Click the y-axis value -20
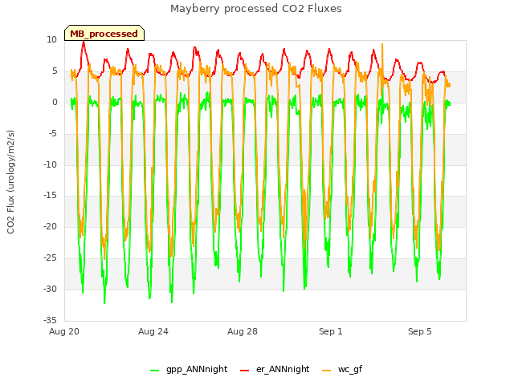The width and height of the screenshot is (514, 385). coord(50,226)
